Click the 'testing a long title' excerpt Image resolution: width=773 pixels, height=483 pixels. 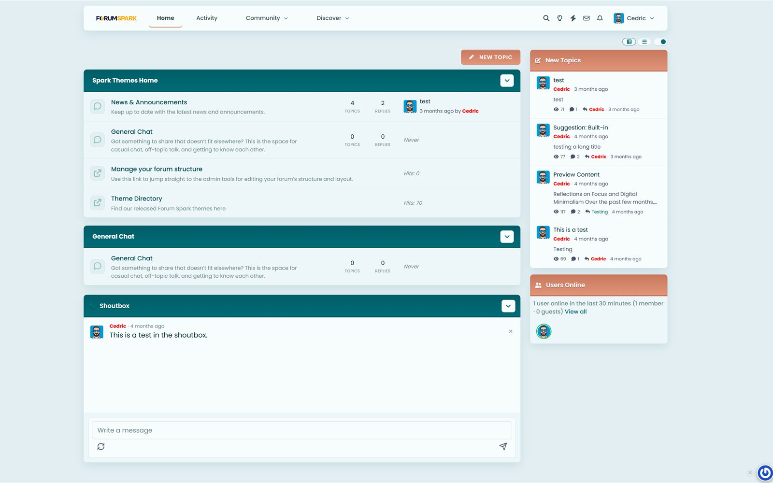(x=577, y=147)
